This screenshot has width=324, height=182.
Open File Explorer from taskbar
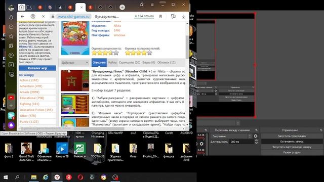click(x=34, y=177)
